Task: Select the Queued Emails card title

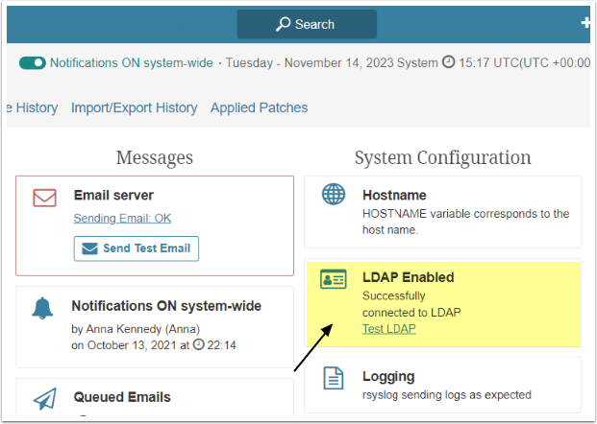Action: [122, 397]
